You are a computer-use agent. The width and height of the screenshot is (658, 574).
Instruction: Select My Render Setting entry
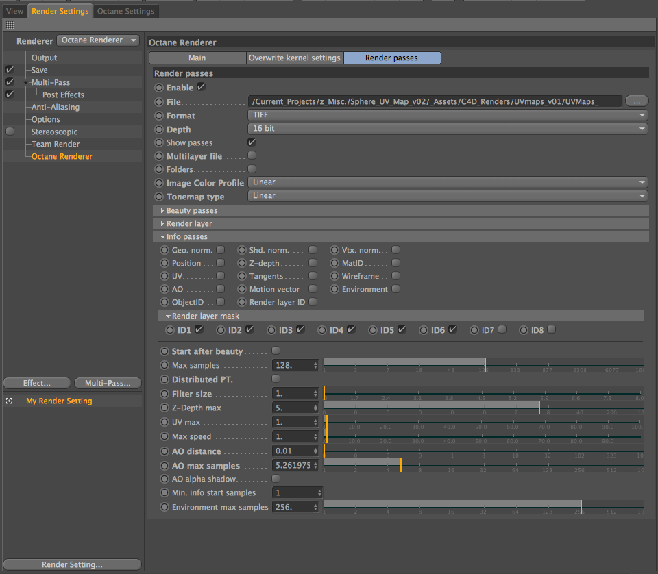click(x=59, y=401)
